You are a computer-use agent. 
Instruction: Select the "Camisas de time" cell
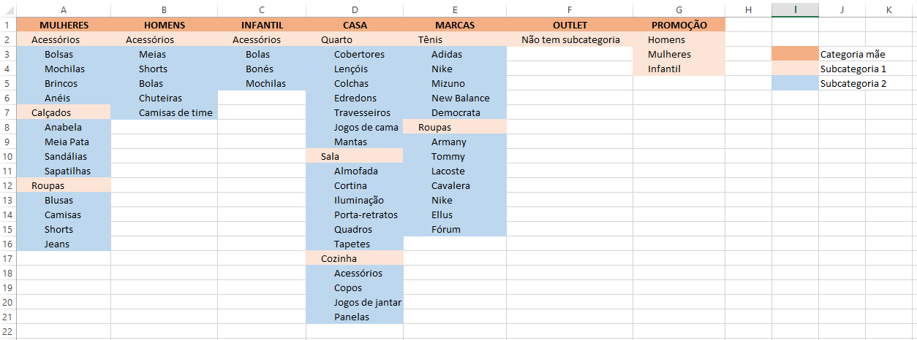point(176,112)
